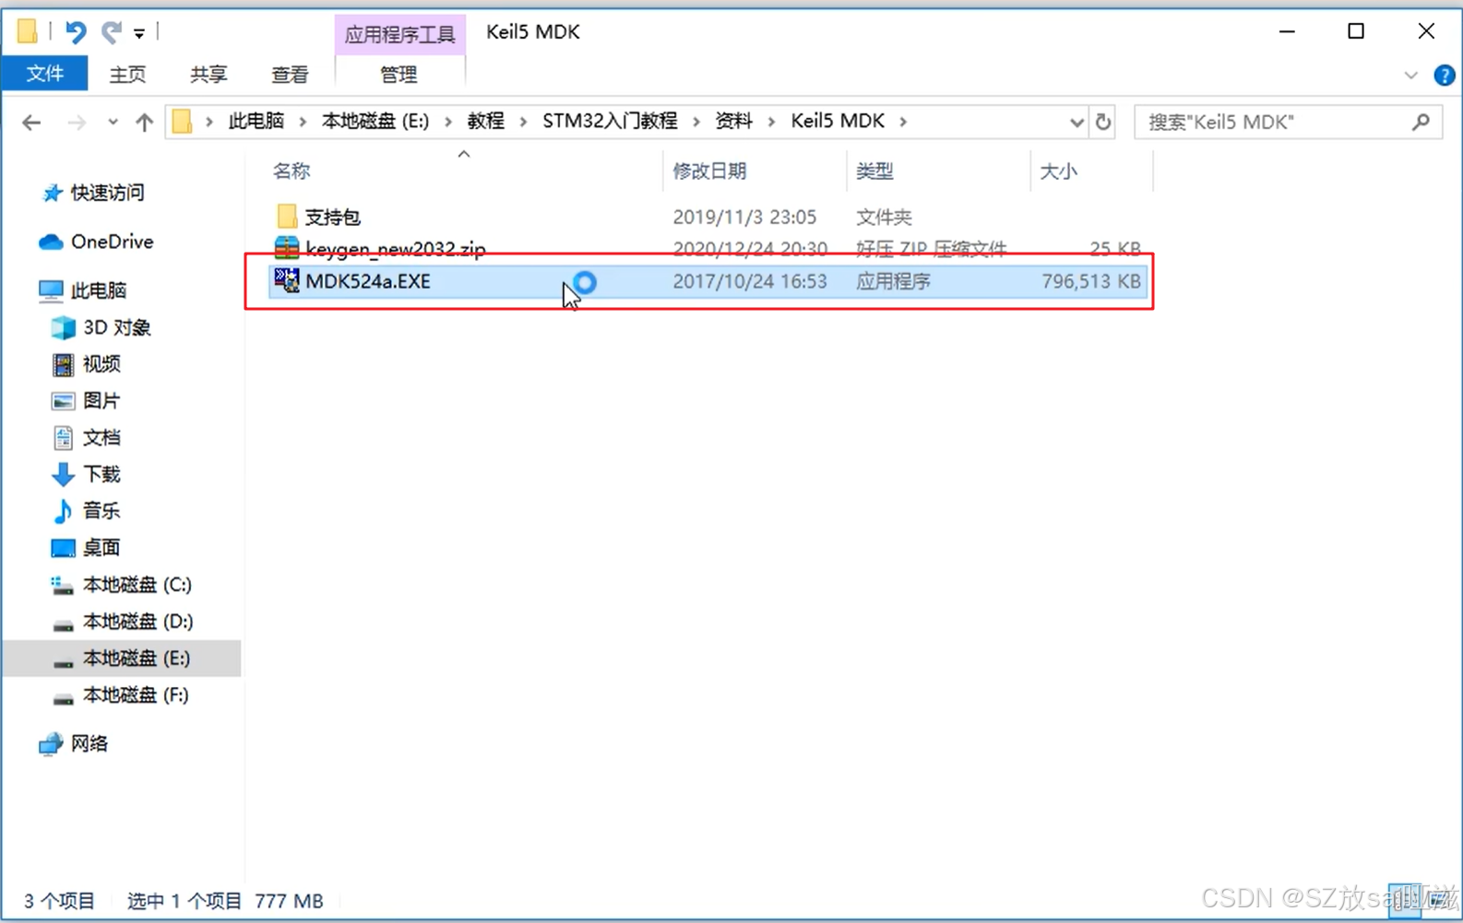This screenshot has height=923, width=1463.
Task: Refresh the current folder view
Action: pyautogui.click(x=1102, y=122)
